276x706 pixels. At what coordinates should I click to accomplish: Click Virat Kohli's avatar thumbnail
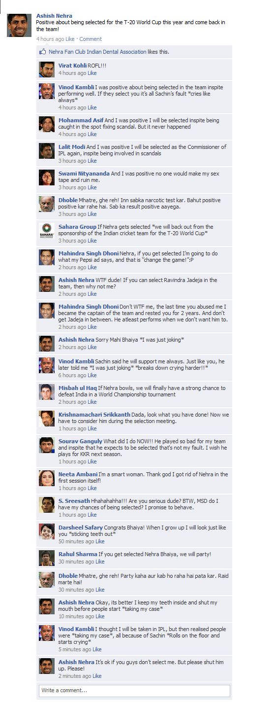pos(47,70)
